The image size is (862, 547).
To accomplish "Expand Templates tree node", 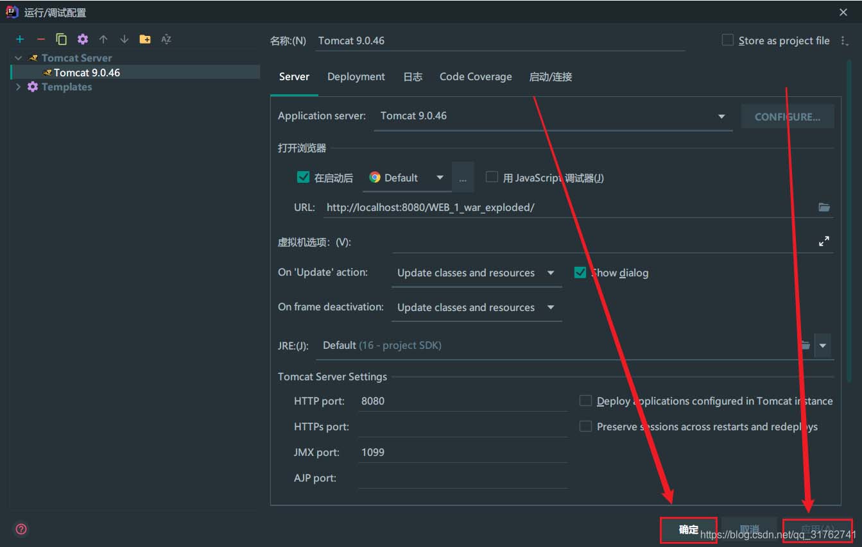I will coord(18,87).
